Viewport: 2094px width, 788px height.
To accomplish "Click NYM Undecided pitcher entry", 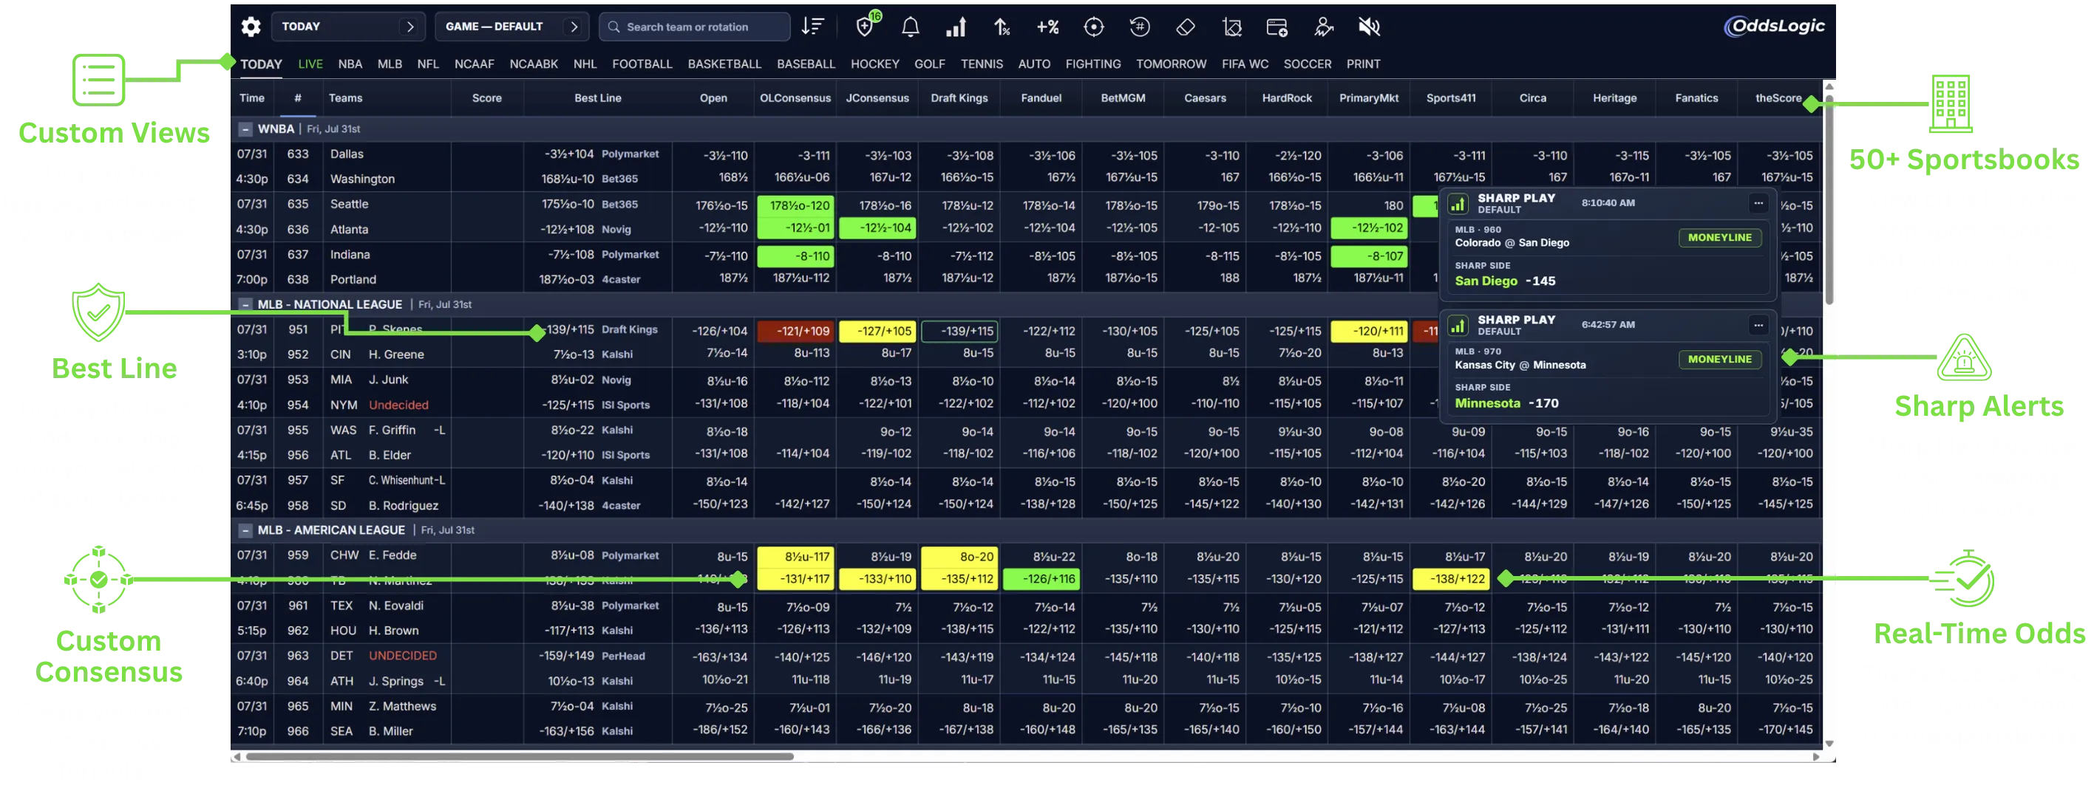I will click(398, 405).
